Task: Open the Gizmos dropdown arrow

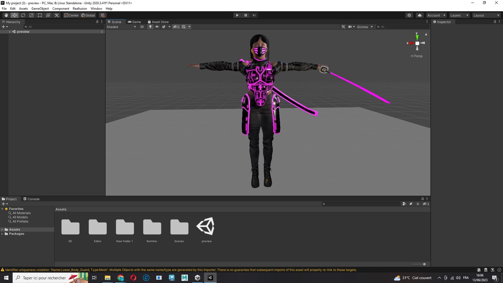Action: (x=372, y=27)
